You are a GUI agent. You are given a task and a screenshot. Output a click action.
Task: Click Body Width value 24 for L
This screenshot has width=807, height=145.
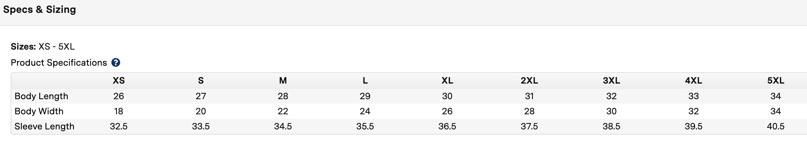(365, 111)
